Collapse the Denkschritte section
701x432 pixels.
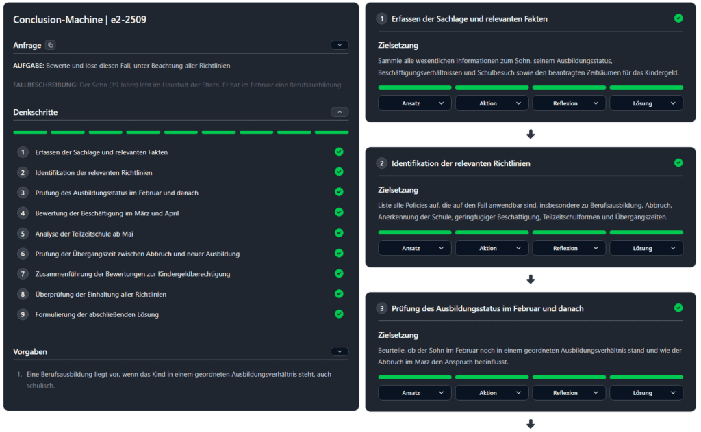[x=339, y=112]
